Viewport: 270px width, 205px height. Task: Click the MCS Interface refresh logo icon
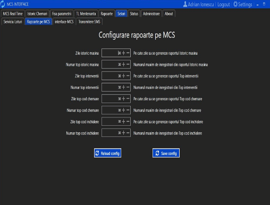3,4
